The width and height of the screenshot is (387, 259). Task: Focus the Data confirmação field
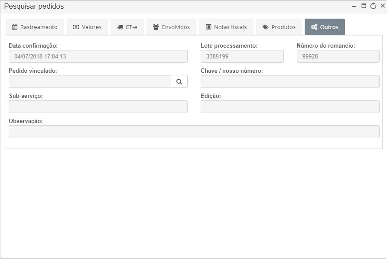98,56
